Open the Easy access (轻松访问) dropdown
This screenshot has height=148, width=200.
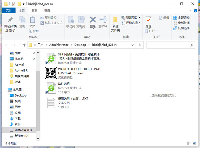click(x=131, y=23)
